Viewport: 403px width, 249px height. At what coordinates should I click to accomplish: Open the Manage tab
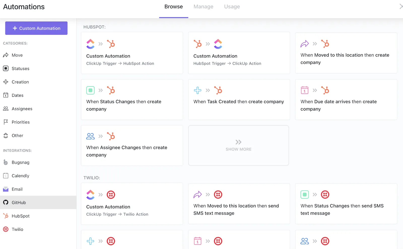click(x=203, y=7)
